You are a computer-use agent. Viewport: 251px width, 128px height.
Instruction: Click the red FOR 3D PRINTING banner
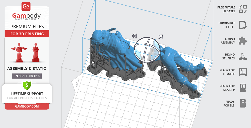[27, 34]
